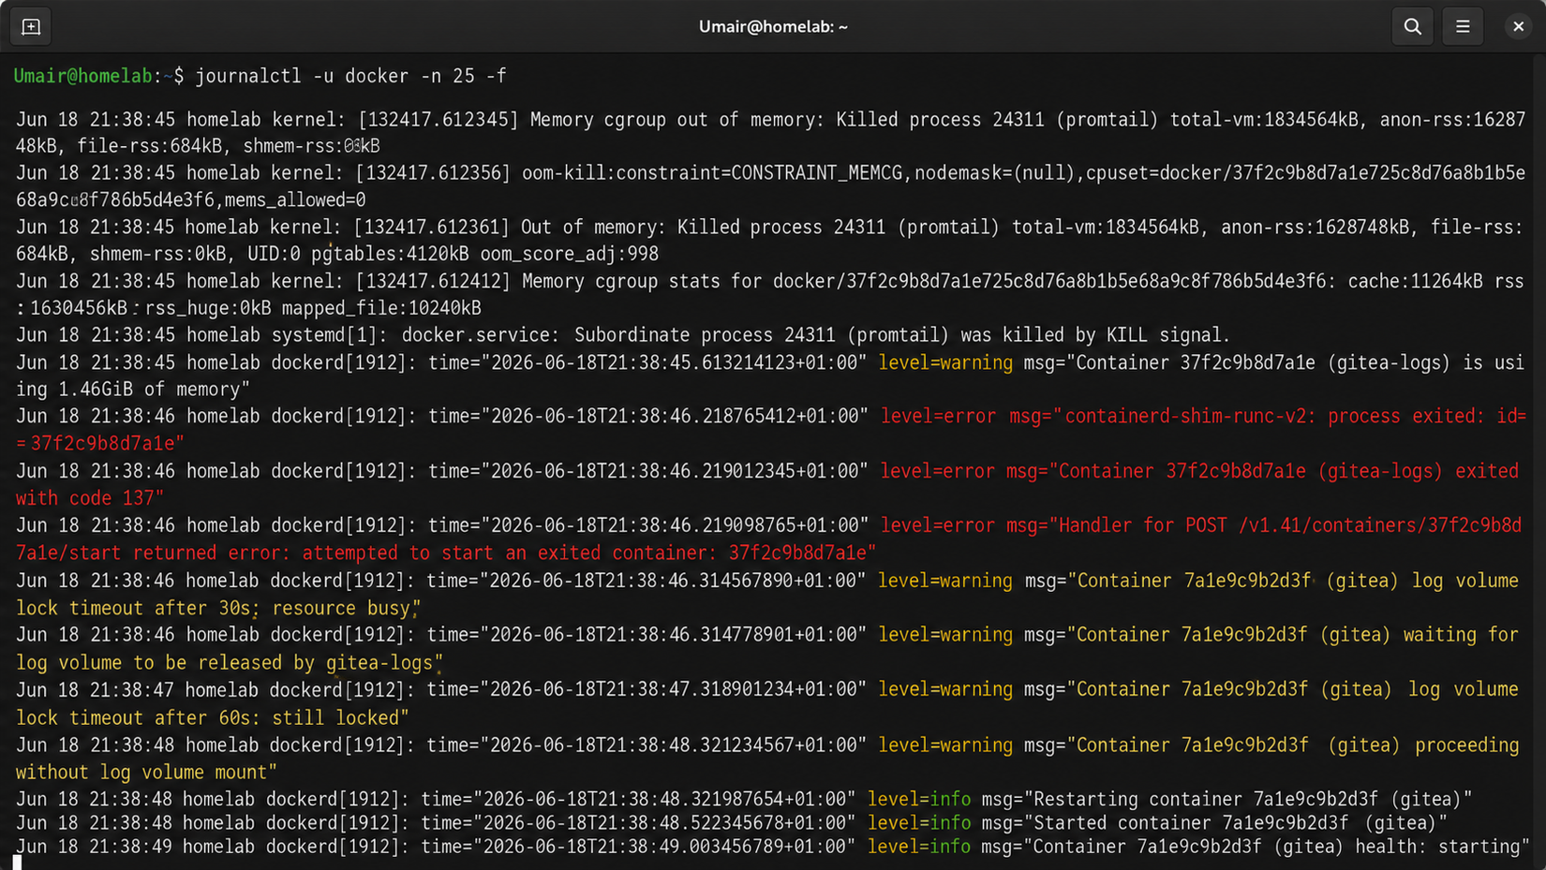Click the terminal cursor block at the bottom
This screenshot has width=1546, height=870.
click(x=17, y=863)
